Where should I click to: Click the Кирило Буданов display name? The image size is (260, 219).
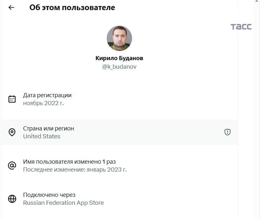(119, 58)
